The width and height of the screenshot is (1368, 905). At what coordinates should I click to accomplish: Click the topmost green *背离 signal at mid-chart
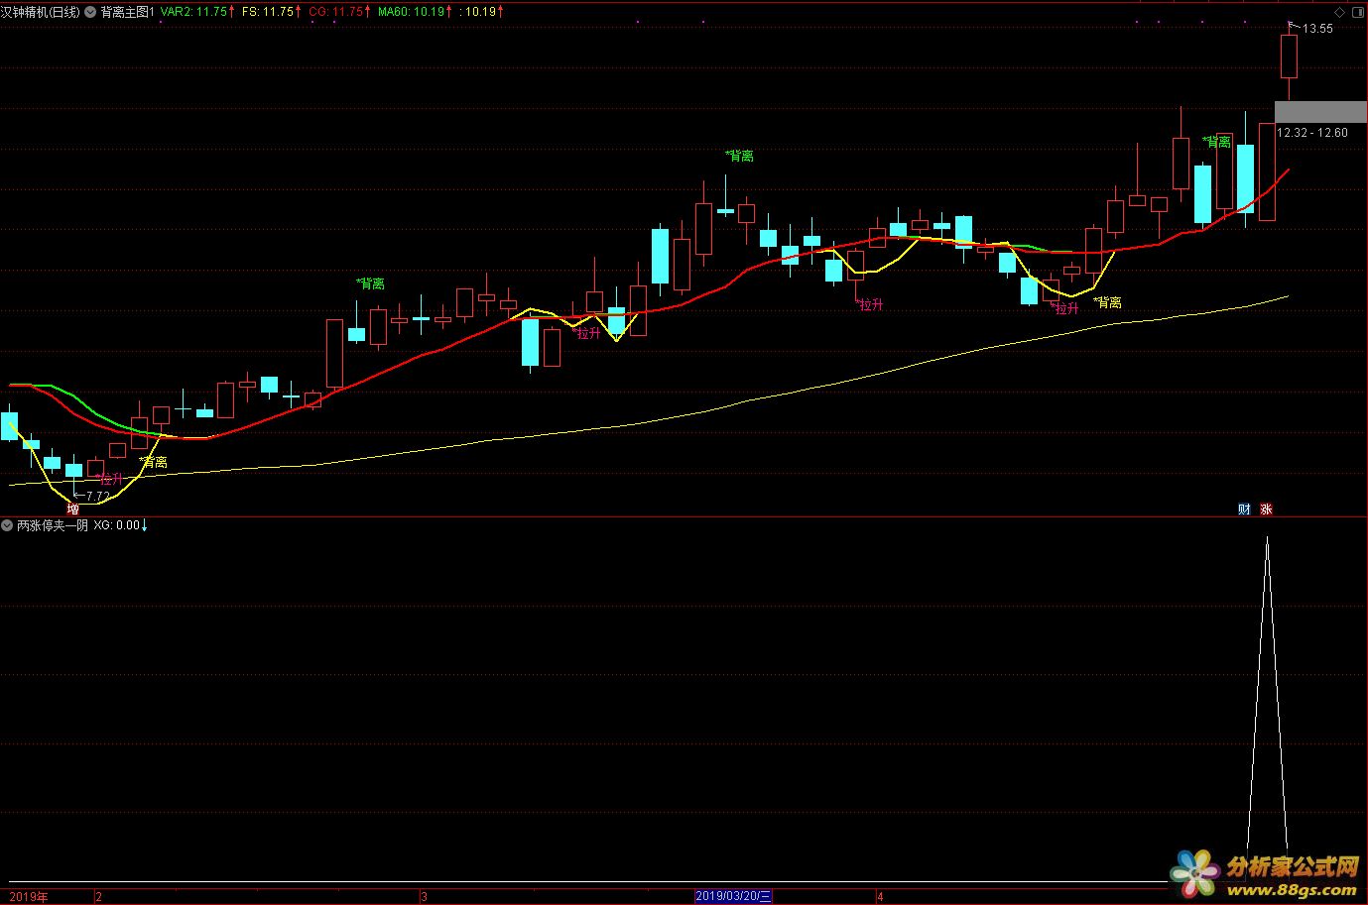click(x=739, y=156)
